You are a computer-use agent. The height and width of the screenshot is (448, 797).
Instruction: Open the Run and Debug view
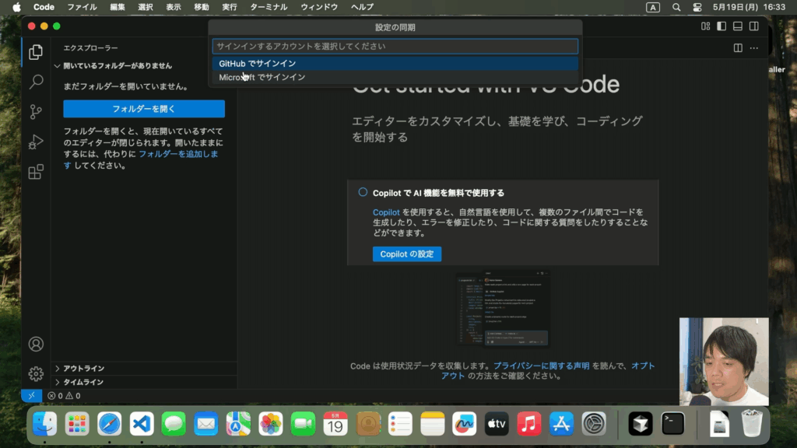(x=36, y=142)
